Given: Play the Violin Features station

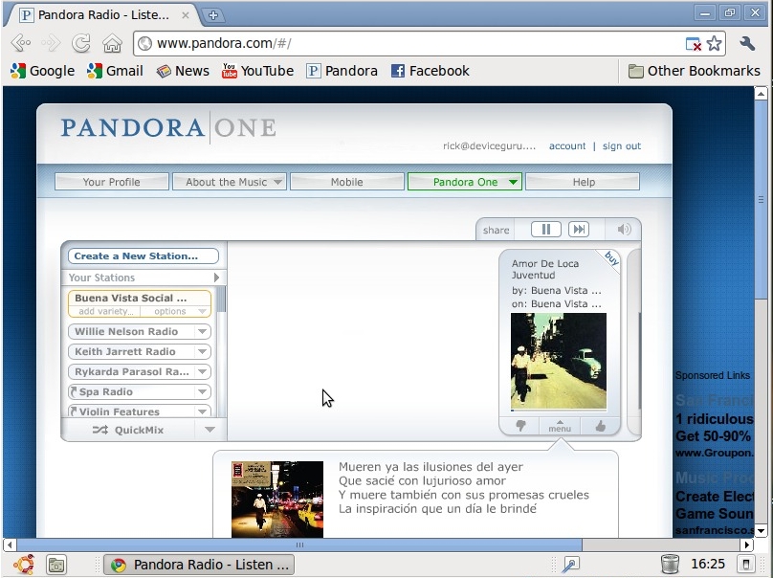Looking at the screenshot, I should pyautogui.click(x=119, y=411).
